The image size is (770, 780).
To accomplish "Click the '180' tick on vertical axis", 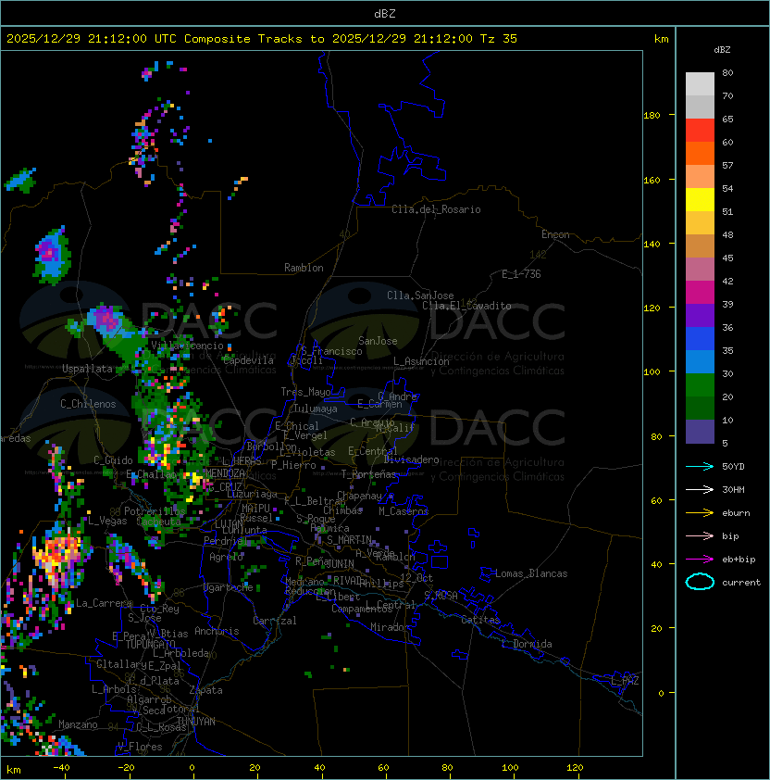I will (x=652, y=116).
